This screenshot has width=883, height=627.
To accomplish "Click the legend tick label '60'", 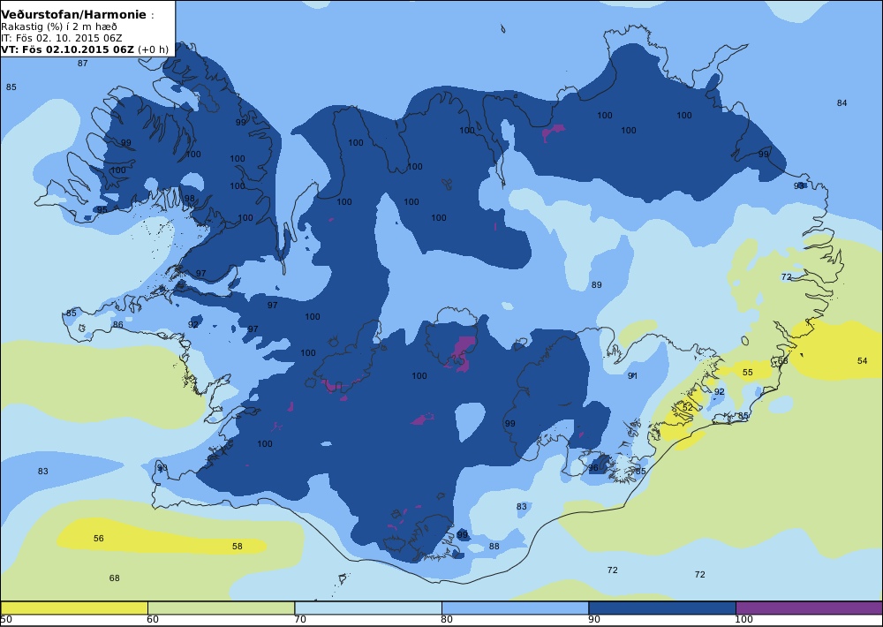I will click(x=153, y=620).
